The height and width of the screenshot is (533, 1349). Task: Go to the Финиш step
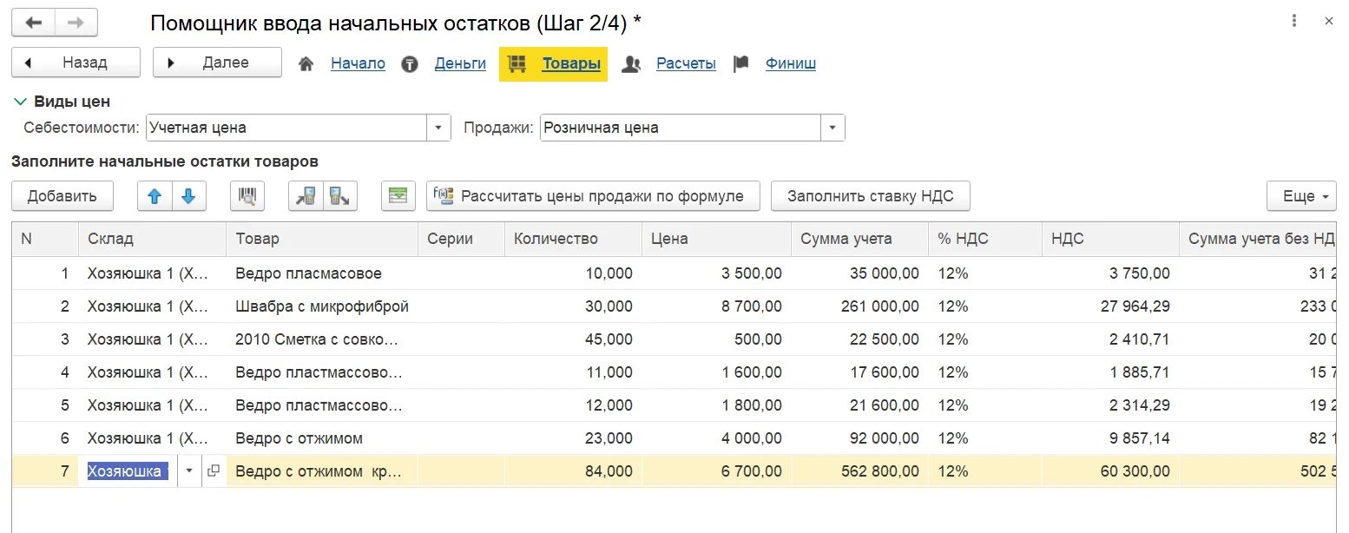coord(791,63)
